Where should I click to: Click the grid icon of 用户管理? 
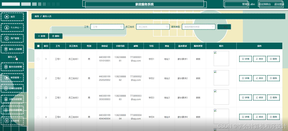(x=7, y=38)
